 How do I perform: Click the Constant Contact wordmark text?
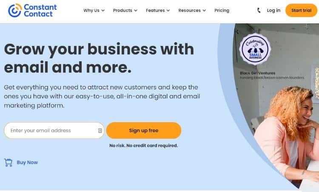(x=40, y=10)
